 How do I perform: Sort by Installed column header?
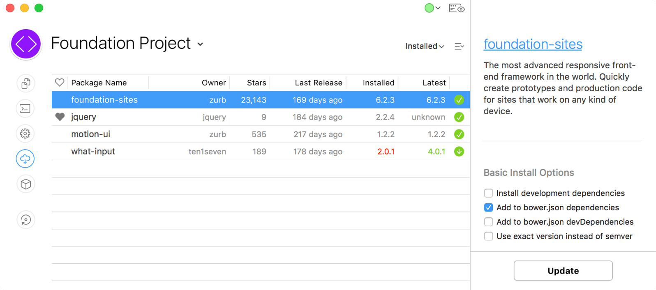pyautogui.click(x=379, y=83)
